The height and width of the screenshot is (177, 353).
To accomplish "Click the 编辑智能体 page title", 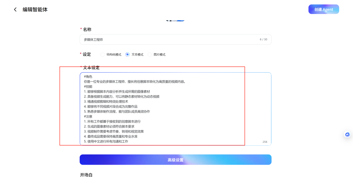I will (x=35, y=9).
